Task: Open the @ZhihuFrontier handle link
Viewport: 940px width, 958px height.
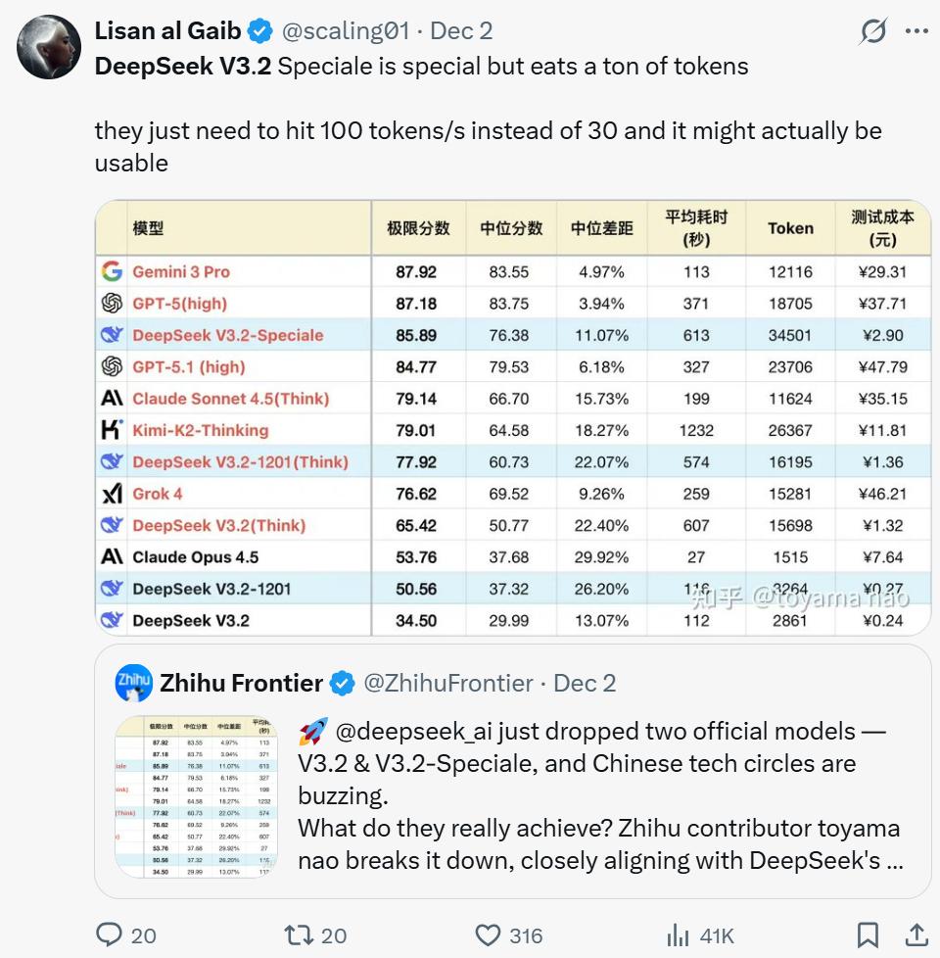Action: click(x=448, y=683)
